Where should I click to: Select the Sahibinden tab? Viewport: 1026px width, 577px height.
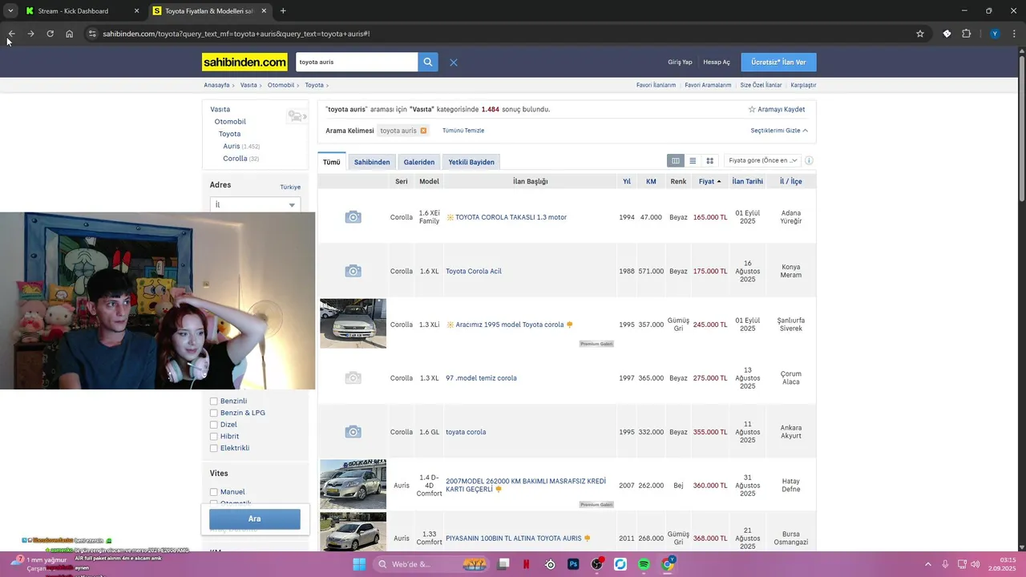coord(372,162)
